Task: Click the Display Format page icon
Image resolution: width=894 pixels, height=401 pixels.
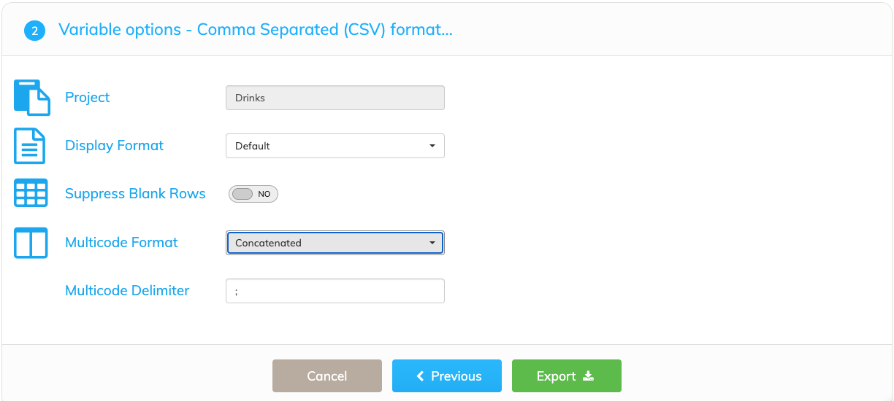Action: pos(30,146)
